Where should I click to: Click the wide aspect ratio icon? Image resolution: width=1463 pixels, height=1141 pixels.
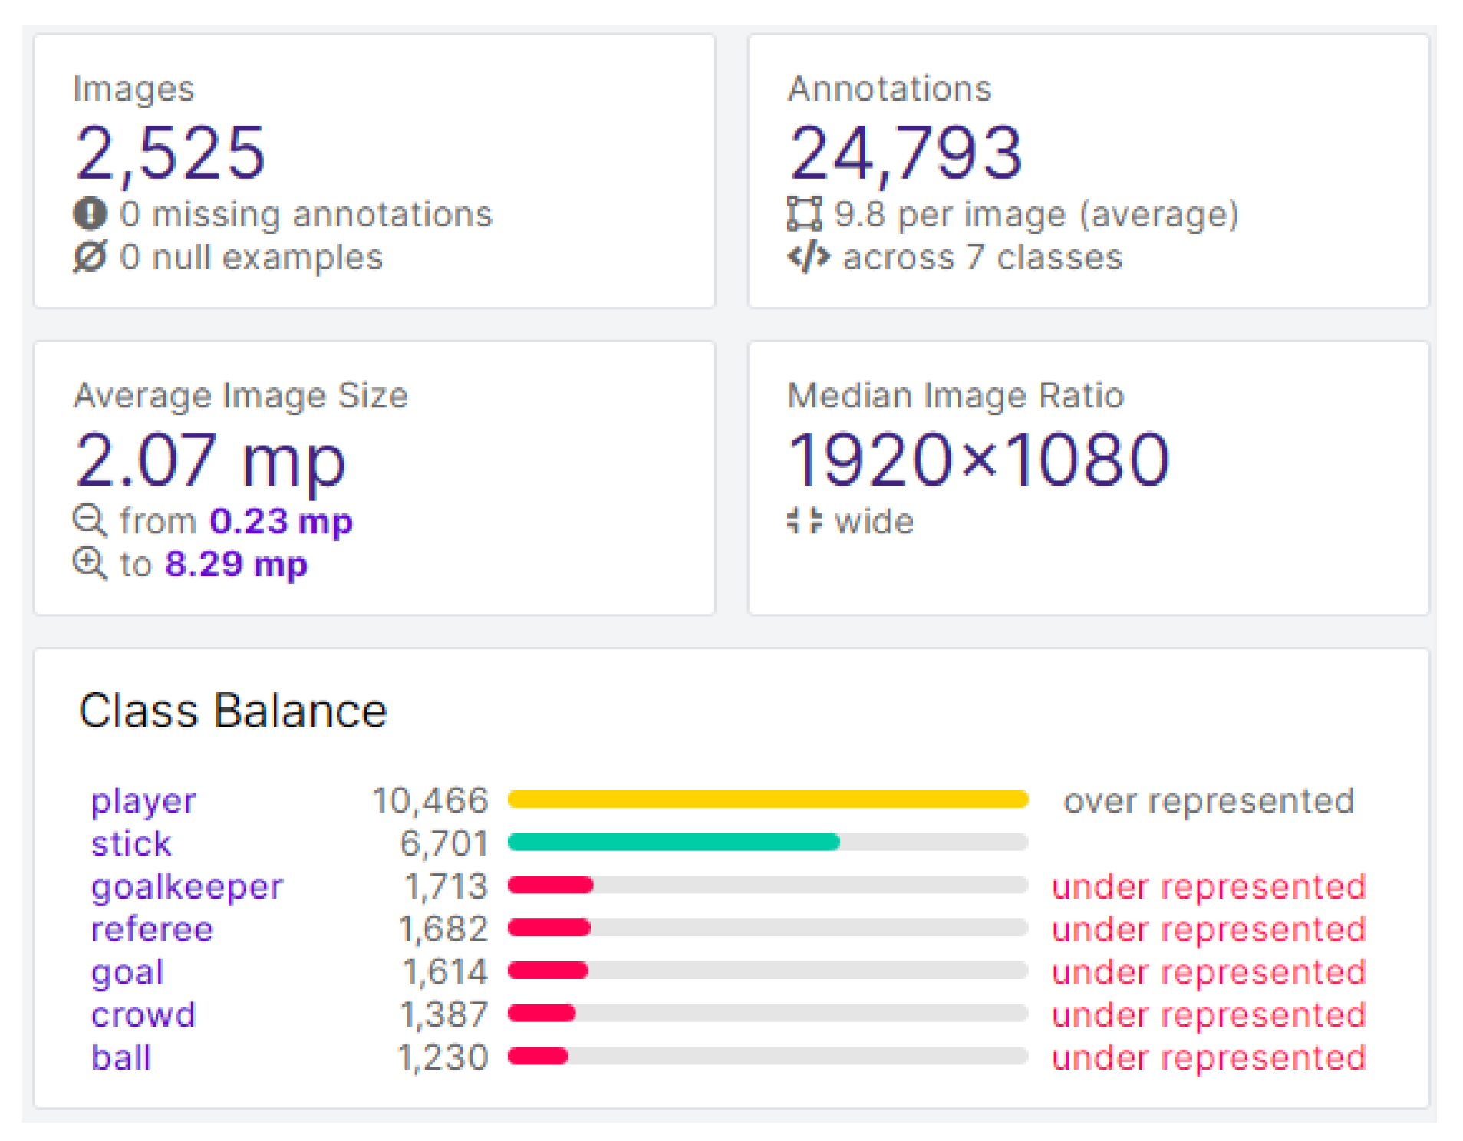tap(804, 520)
